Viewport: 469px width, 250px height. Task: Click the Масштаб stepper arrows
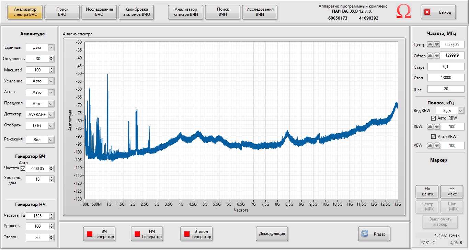pyautogui.click(x=52, y=70)
